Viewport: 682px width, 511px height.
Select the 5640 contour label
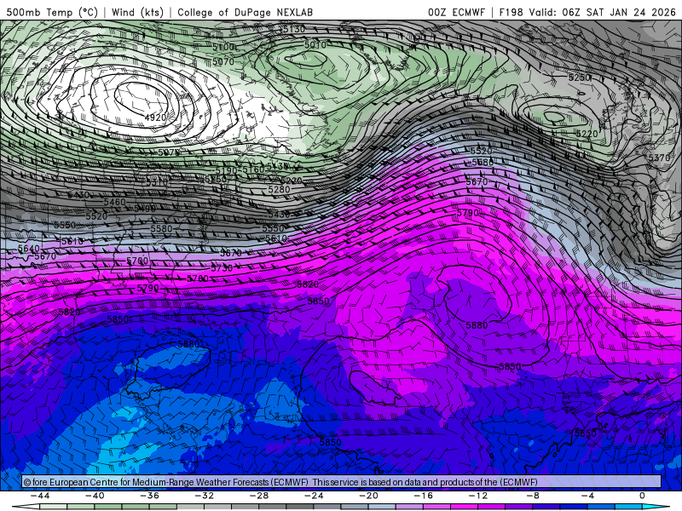pyautogui.click(x=29, y=248)
